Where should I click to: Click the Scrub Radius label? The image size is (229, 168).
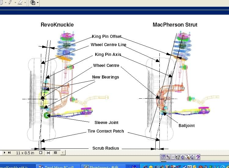pyautogui.click(x=106, y=148)
